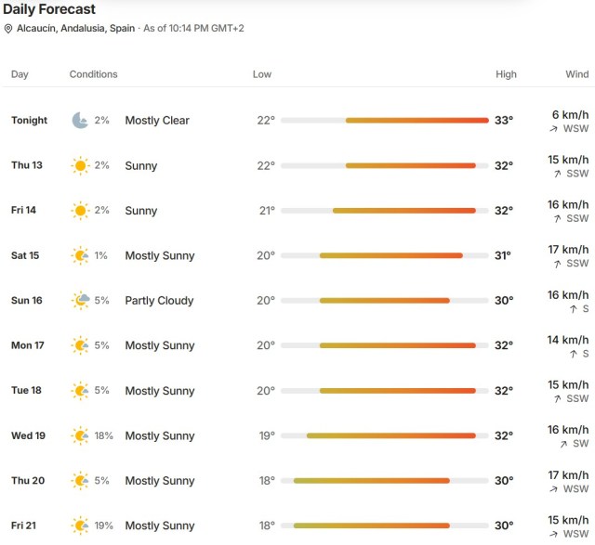The width and height of the screenshot is (595, 545).
Task: Click the mostly sunny icon for Sat 15
Action: 80,255
